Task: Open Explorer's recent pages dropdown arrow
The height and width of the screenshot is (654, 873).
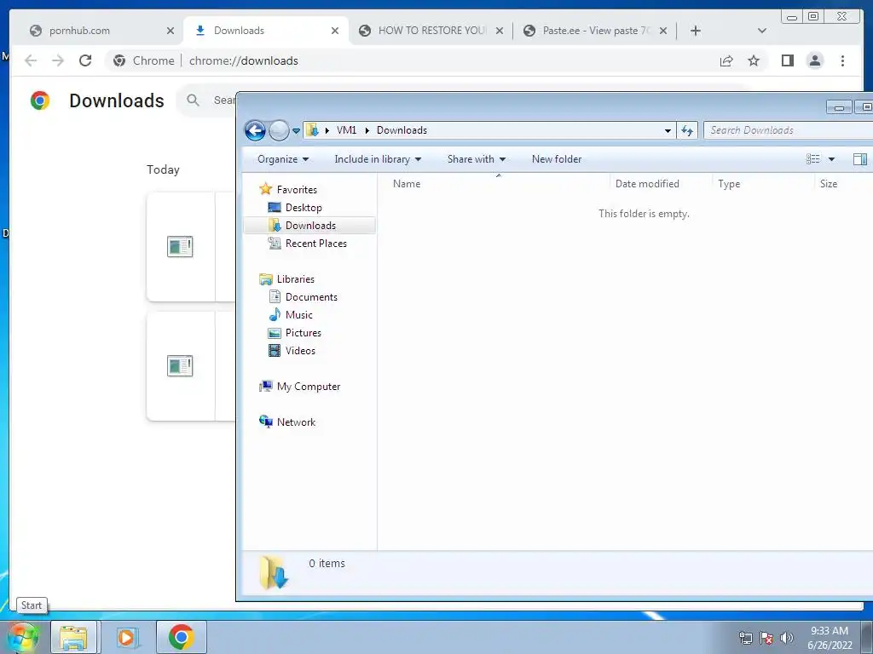Action: coord(296,131)
